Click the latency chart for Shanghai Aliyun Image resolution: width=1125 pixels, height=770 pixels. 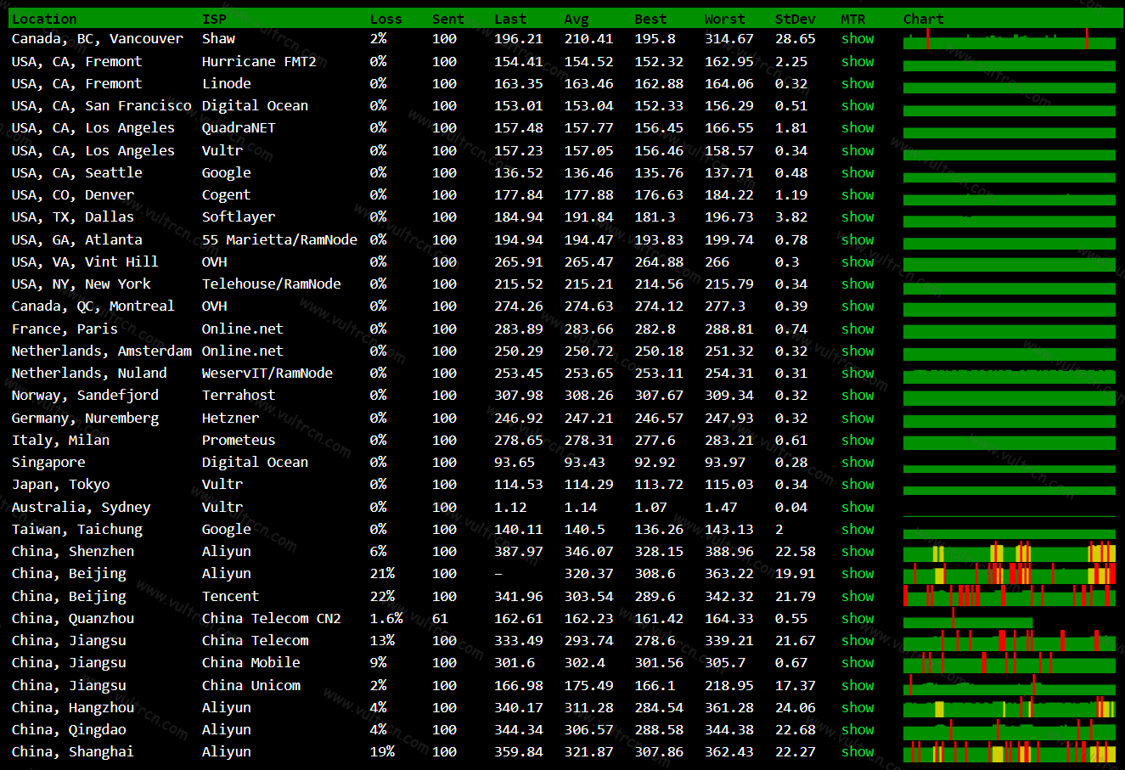click(1010, 752)
